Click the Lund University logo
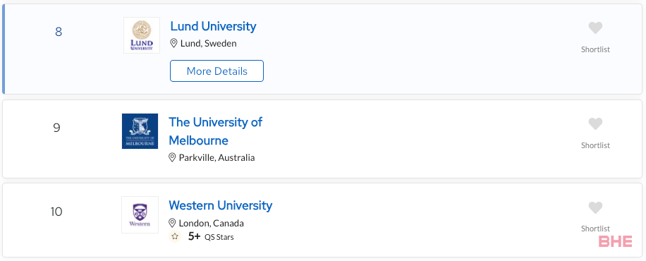646x261 pixels. coord(142,35)
